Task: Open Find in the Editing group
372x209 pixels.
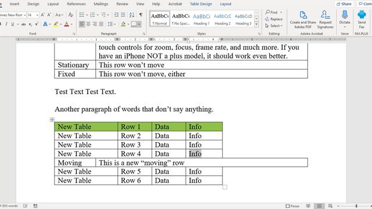Action: pos(271,12)
